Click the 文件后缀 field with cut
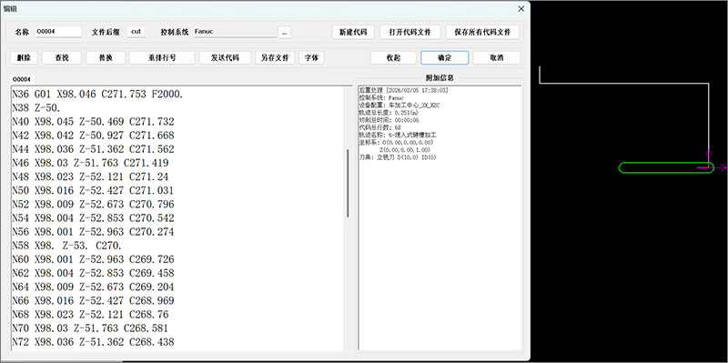 click(x=136, y=32)
